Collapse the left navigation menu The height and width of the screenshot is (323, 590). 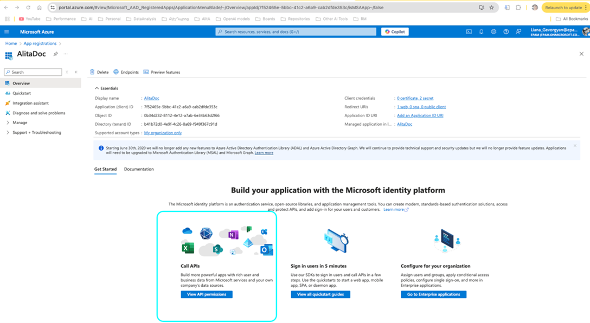point(76,72)
